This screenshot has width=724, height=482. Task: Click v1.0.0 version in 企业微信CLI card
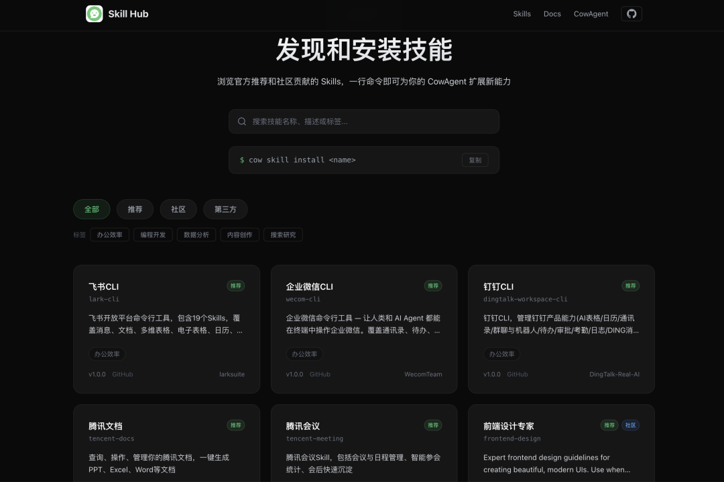tap(294, 375)
